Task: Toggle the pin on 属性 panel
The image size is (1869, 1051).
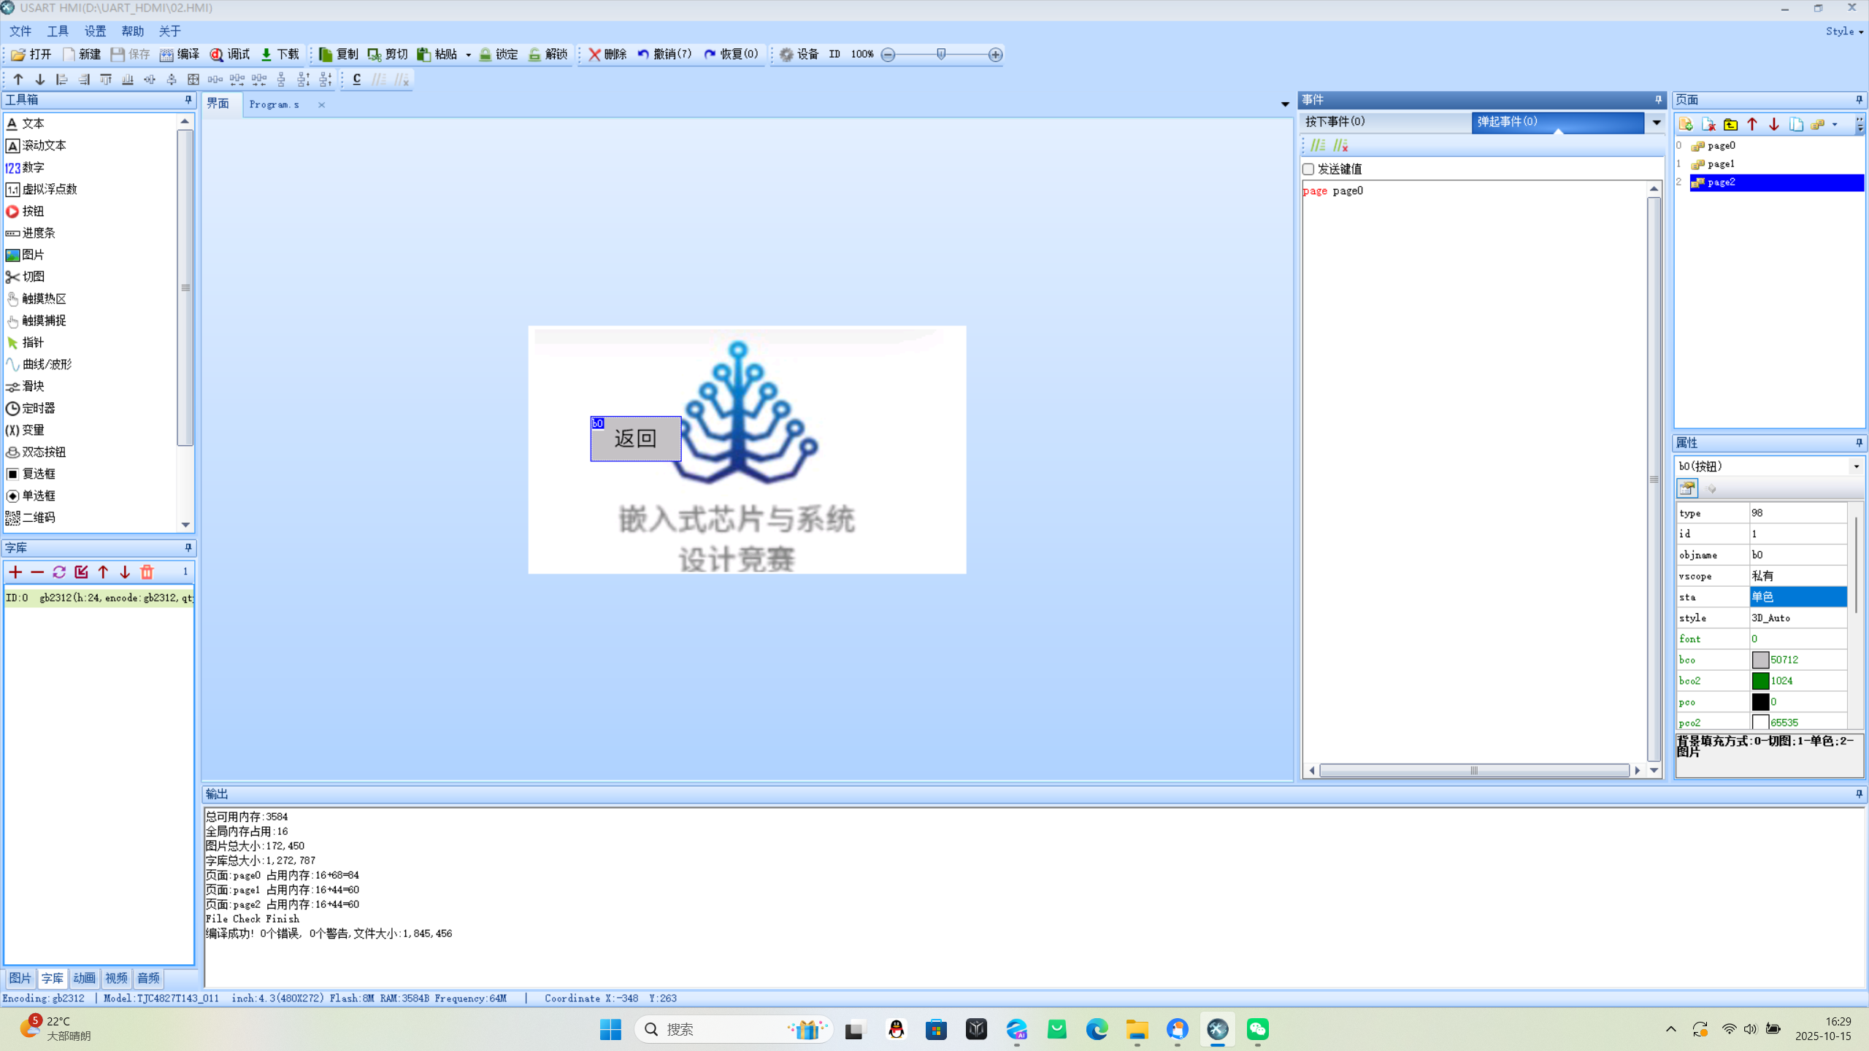Action: pos(1859,443)
